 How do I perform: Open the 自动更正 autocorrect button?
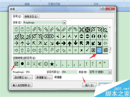23,77
